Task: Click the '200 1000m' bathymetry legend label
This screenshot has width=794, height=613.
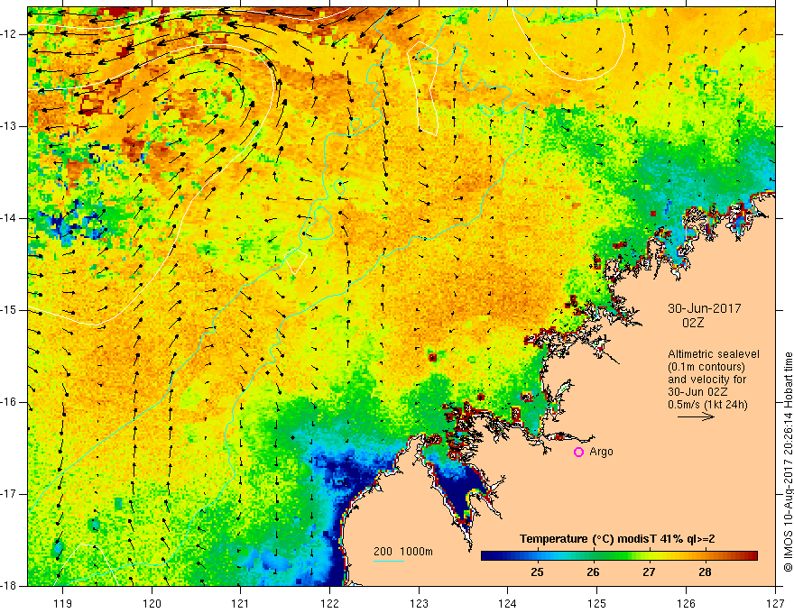Action: (403, 552)
